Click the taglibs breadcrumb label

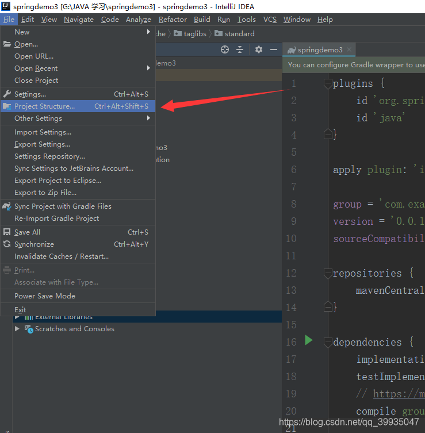click(195, 34)
